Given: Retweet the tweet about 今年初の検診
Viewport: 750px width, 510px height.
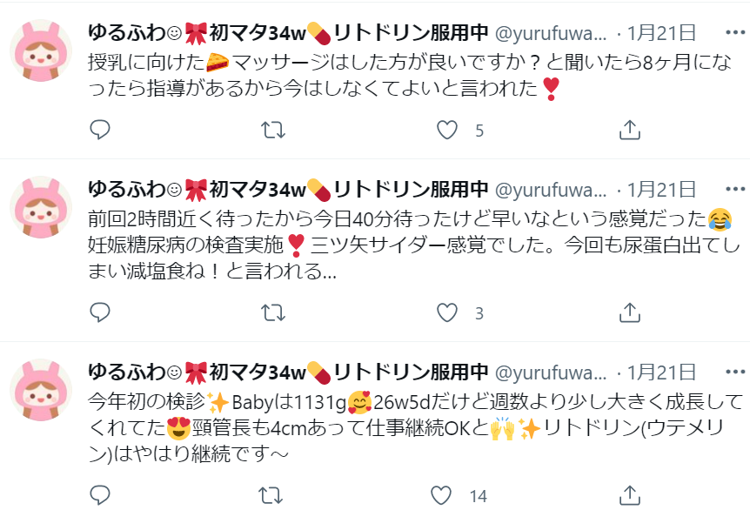Looking at the screenshot, I should (x=271, y=496).
